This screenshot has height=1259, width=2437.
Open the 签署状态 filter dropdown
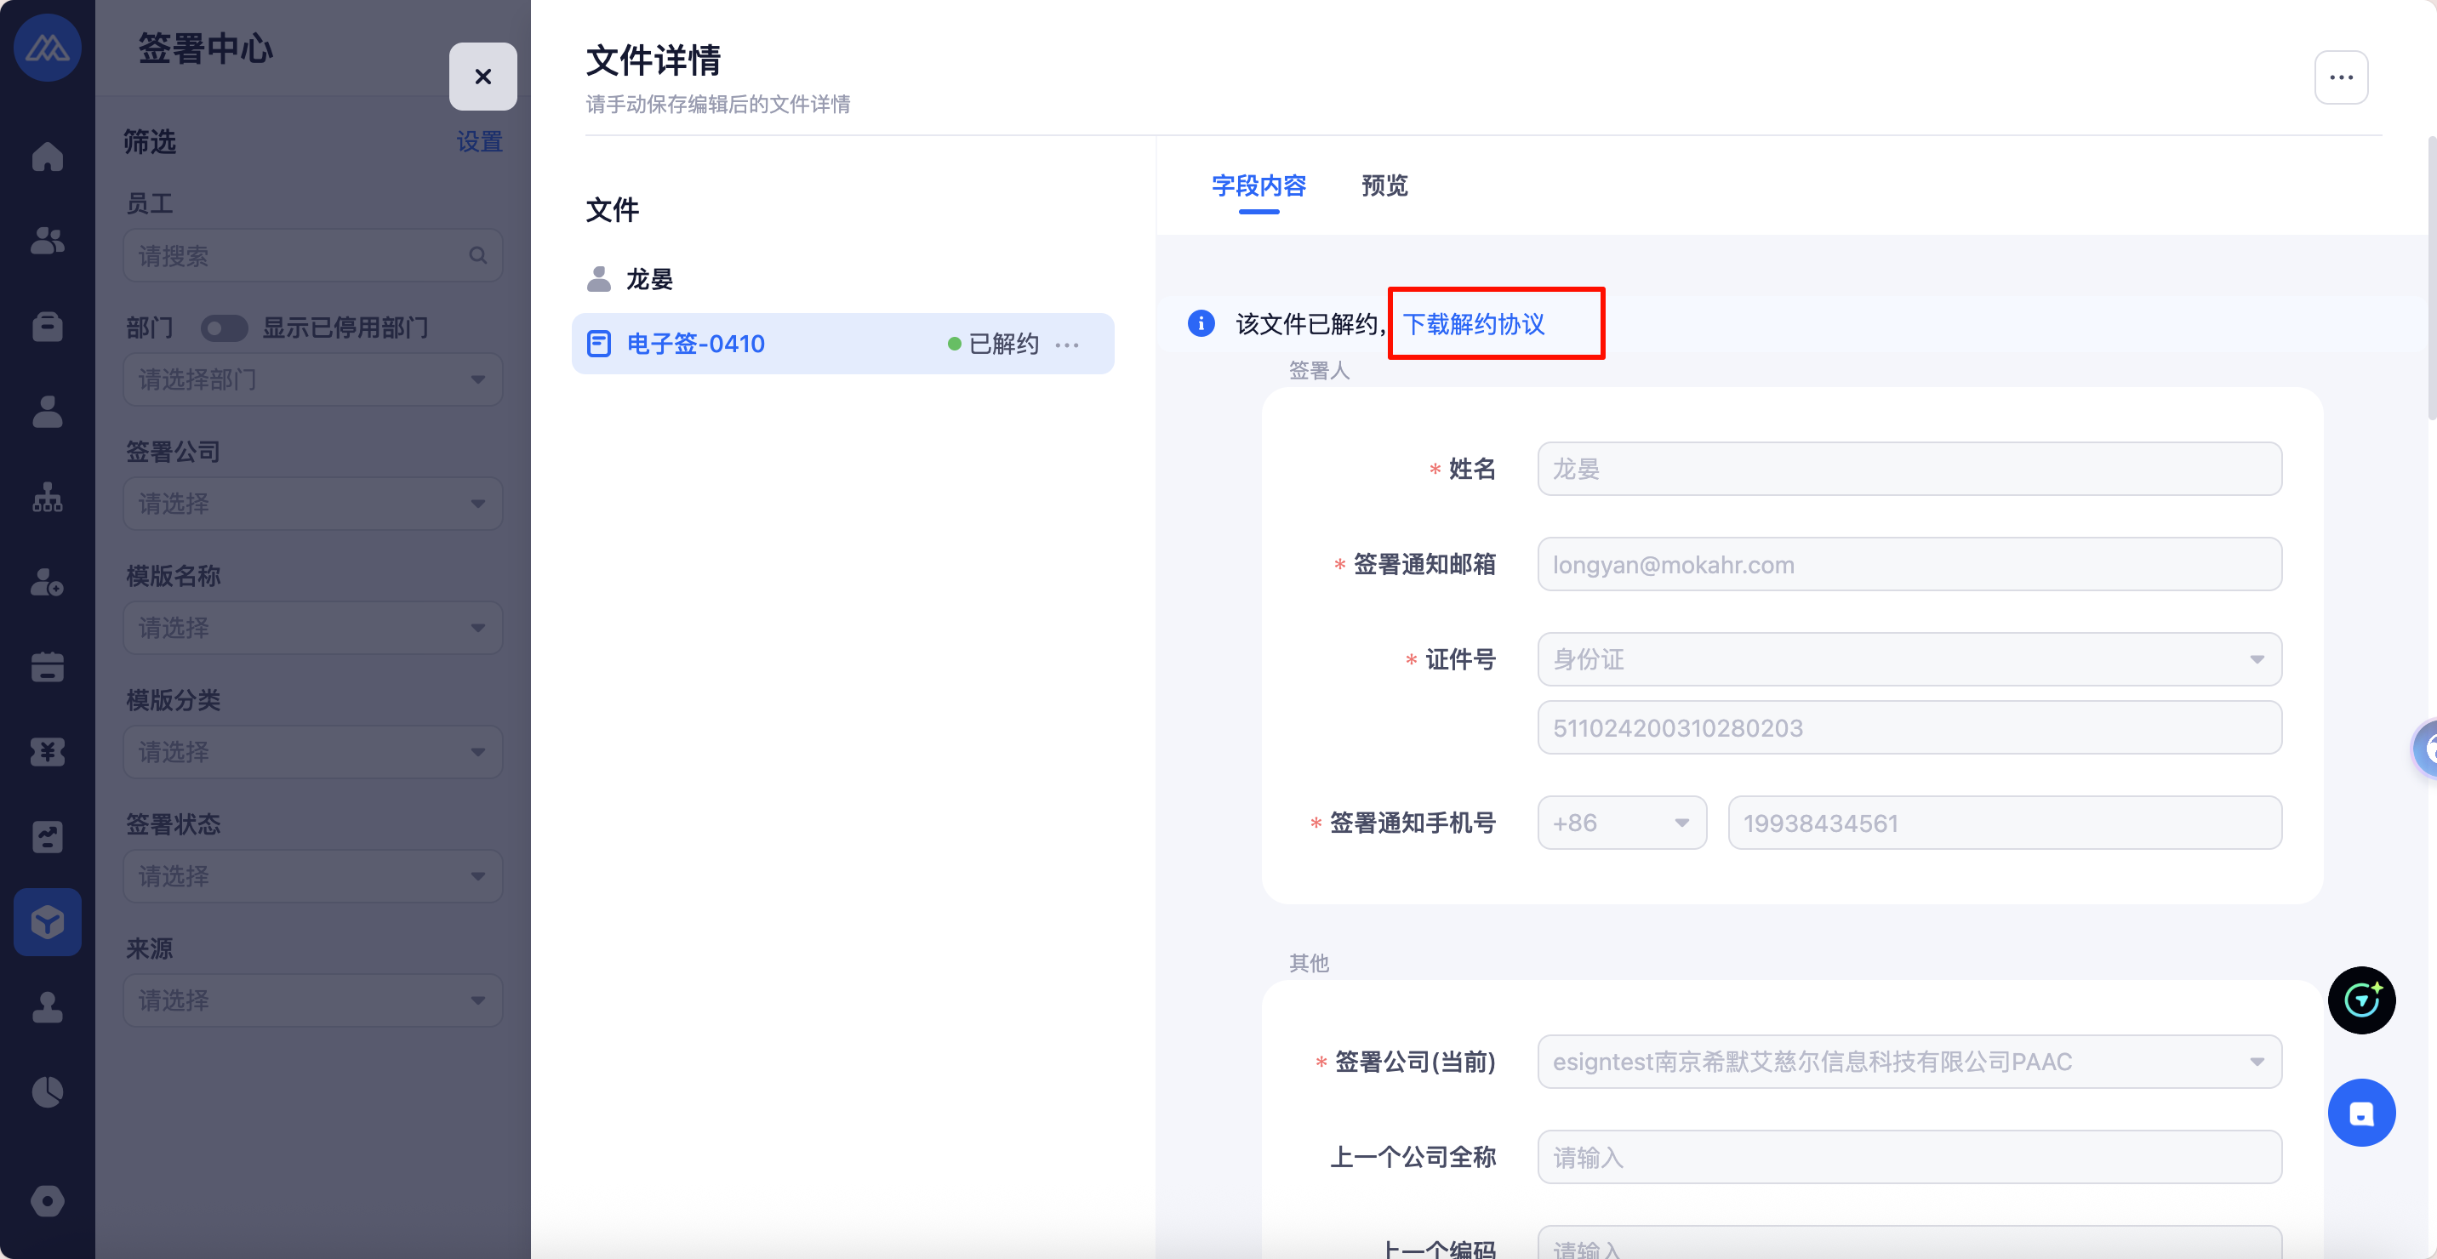click(x=312, y=876)
